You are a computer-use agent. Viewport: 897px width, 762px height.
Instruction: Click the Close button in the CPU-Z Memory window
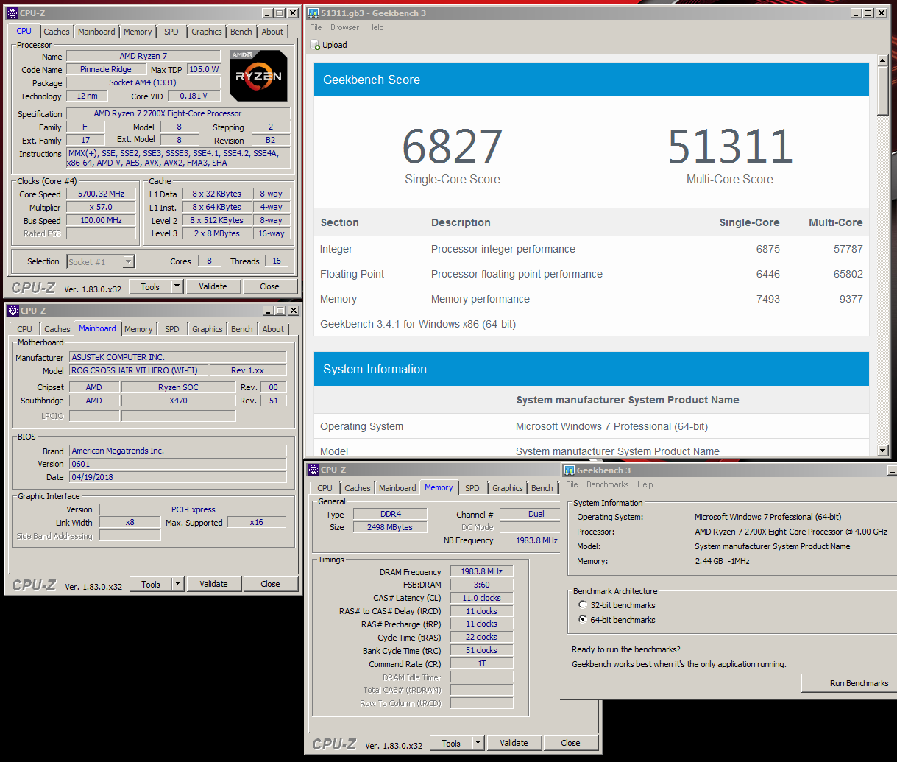(x=570, y=743)
